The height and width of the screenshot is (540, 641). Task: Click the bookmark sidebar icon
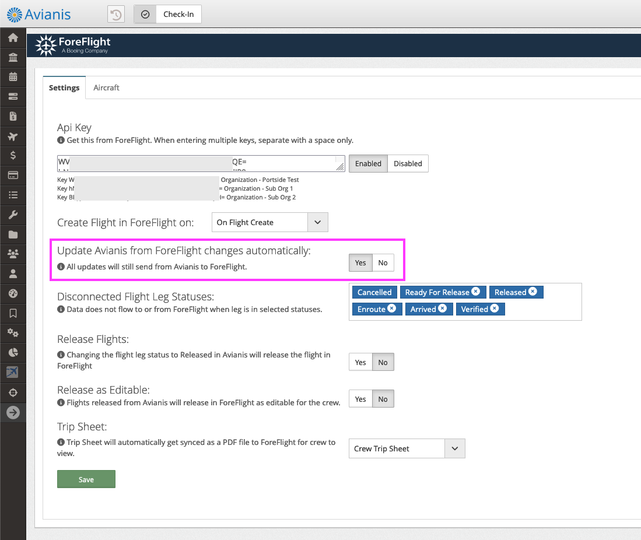[x=13, y=314]
